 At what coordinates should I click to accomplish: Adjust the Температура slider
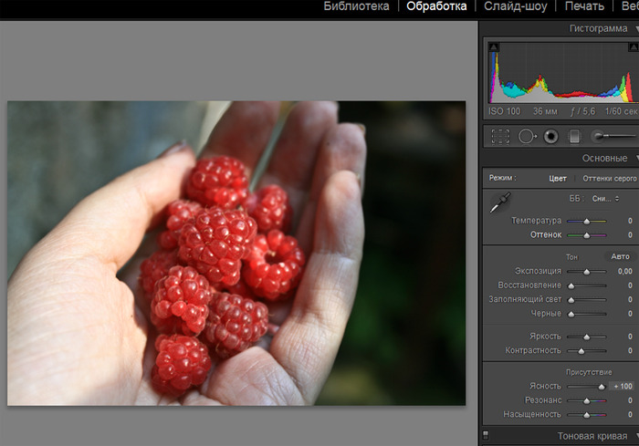586,221
